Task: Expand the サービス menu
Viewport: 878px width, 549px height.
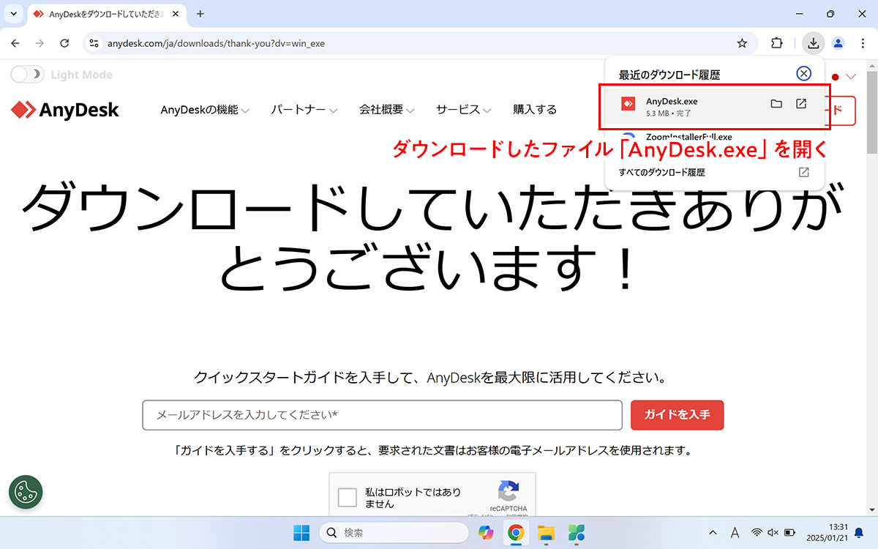Action: tap(464, 110)
